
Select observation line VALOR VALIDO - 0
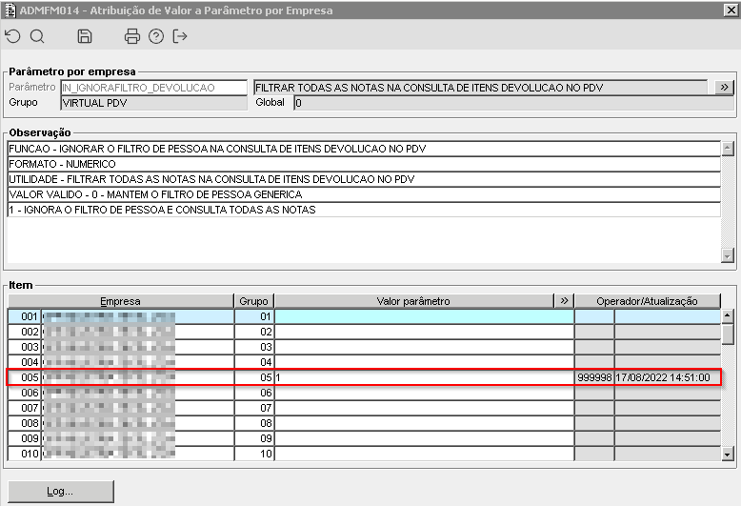point(364,194)
